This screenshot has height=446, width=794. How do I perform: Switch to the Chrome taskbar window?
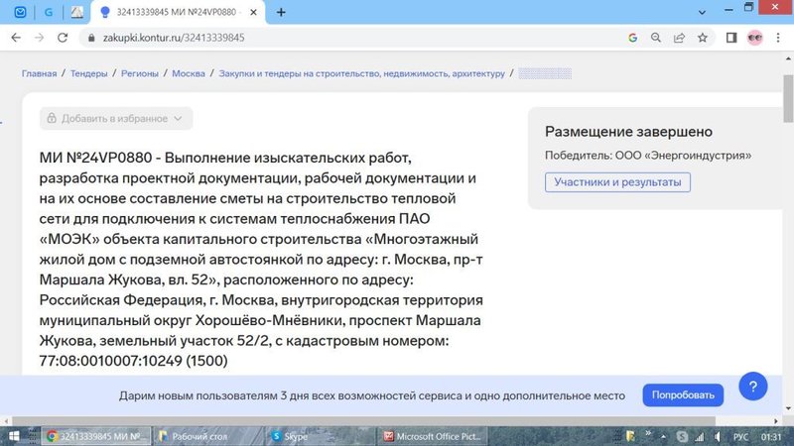point(96,436)
